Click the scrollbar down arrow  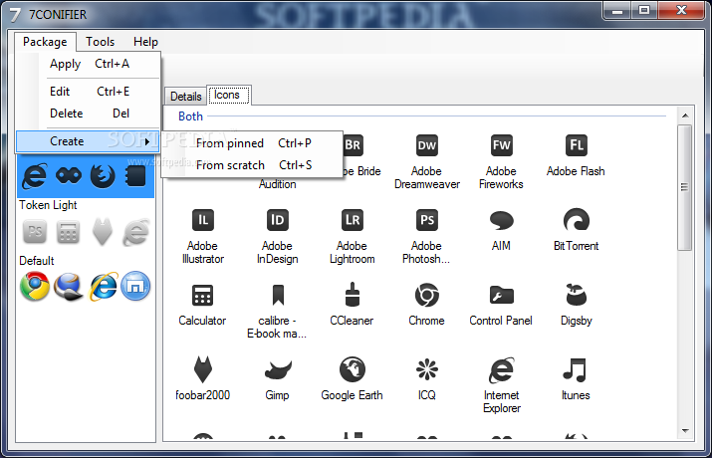pyautogui.click(x=685, y=431)
